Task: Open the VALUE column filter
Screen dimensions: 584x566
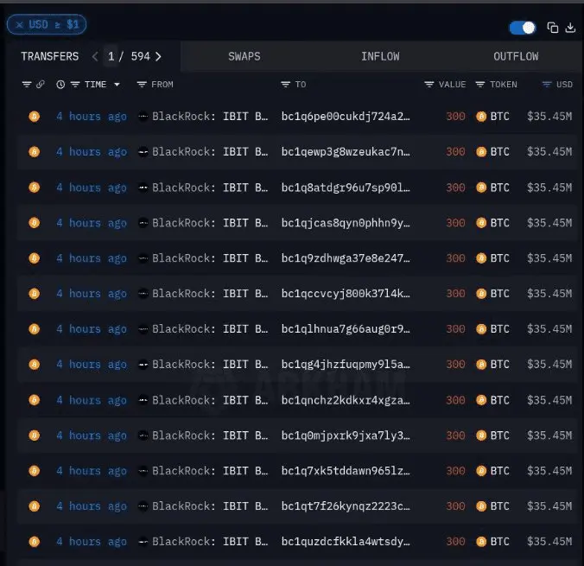Action: (429, 85)
